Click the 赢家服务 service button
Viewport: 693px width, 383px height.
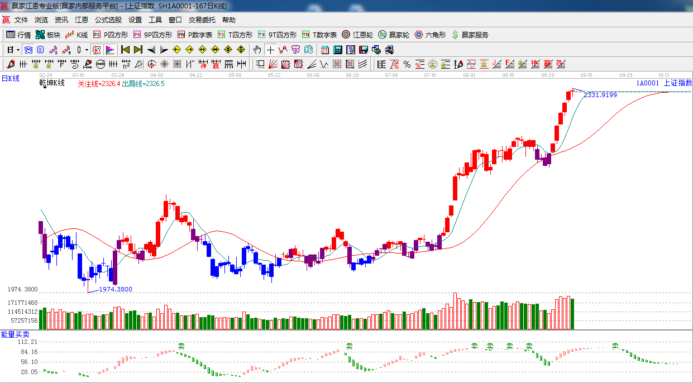pos(470,35)
